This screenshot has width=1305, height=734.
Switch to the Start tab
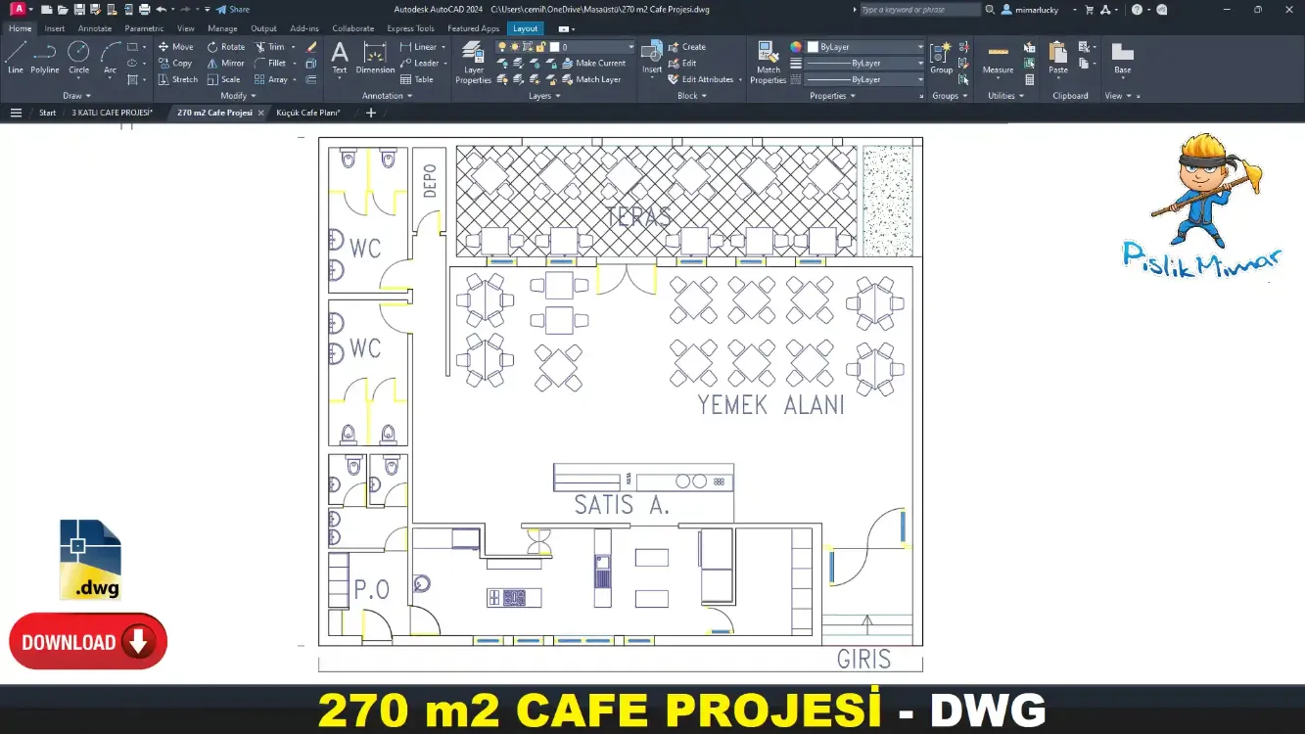click(47, 113)
